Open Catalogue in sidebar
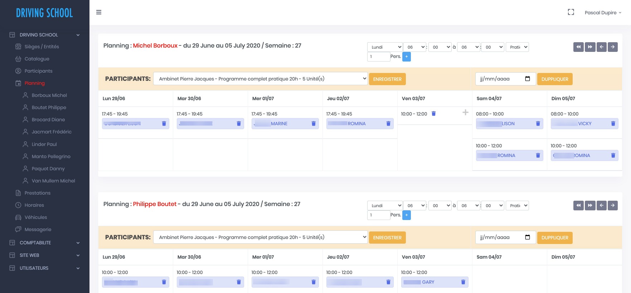The width and height of the screenshot is (631, 293). tap(37, 59)
